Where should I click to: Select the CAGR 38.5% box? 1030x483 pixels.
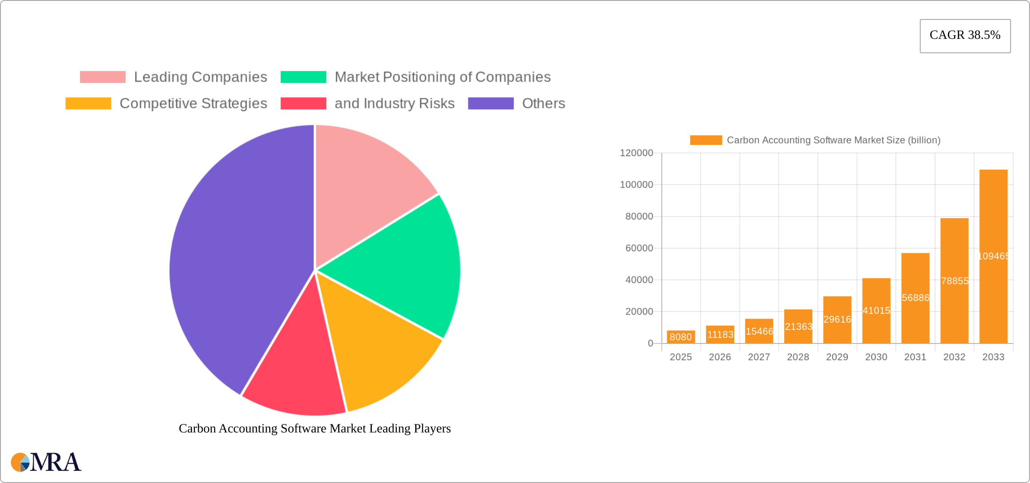coord(965,36)
